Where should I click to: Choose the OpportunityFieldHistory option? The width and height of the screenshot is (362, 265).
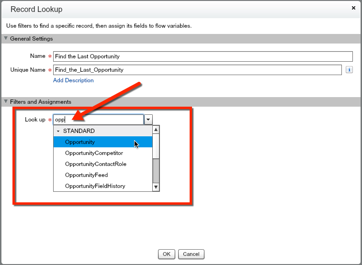tap(95, 186)
